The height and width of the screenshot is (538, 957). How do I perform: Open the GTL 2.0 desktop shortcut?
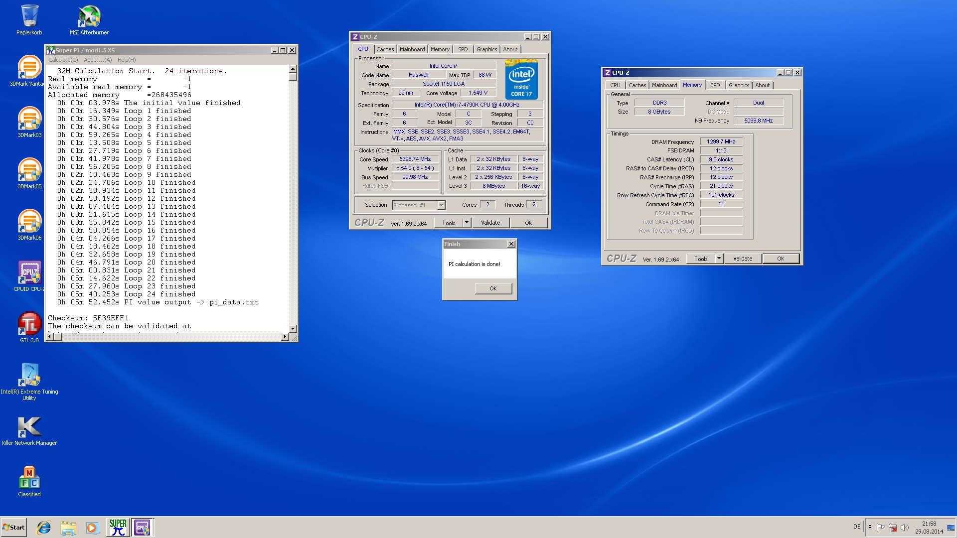(29, 328)
